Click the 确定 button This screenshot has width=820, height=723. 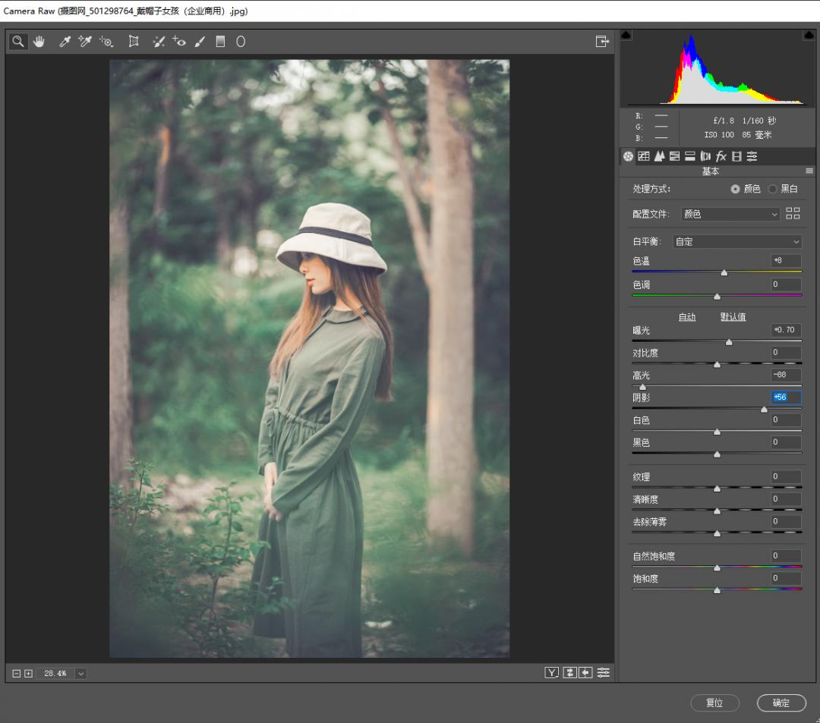pos(781,703)
